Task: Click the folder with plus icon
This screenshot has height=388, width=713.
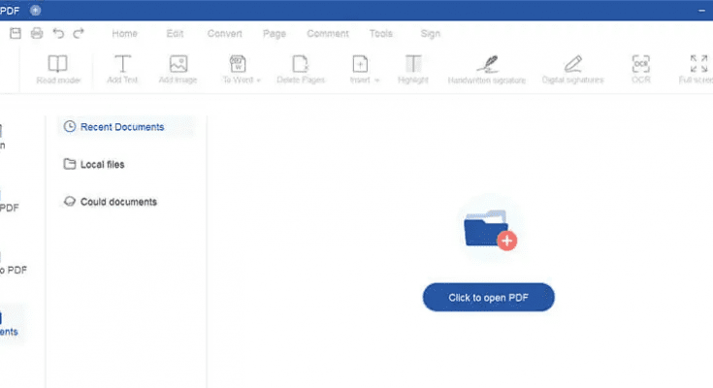Action: coord(490,230)
